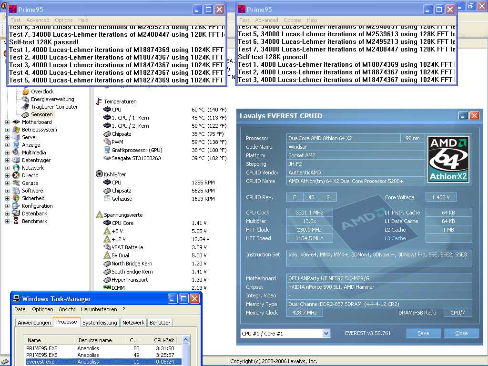
Task: Click the AMD Athlon 64 X2 logo
Action: pyautogui.click(x=448, y=159)
